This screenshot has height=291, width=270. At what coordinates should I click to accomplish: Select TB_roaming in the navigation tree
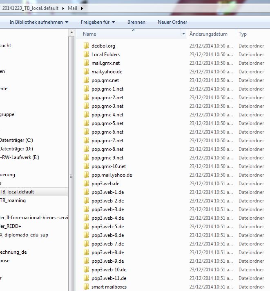coord(13,200)
